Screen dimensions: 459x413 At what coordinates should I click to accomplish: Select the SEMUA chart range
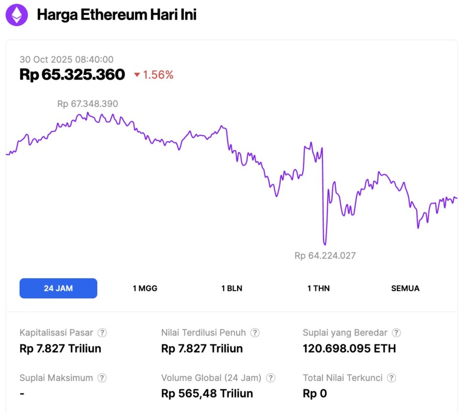click(405, 288)
